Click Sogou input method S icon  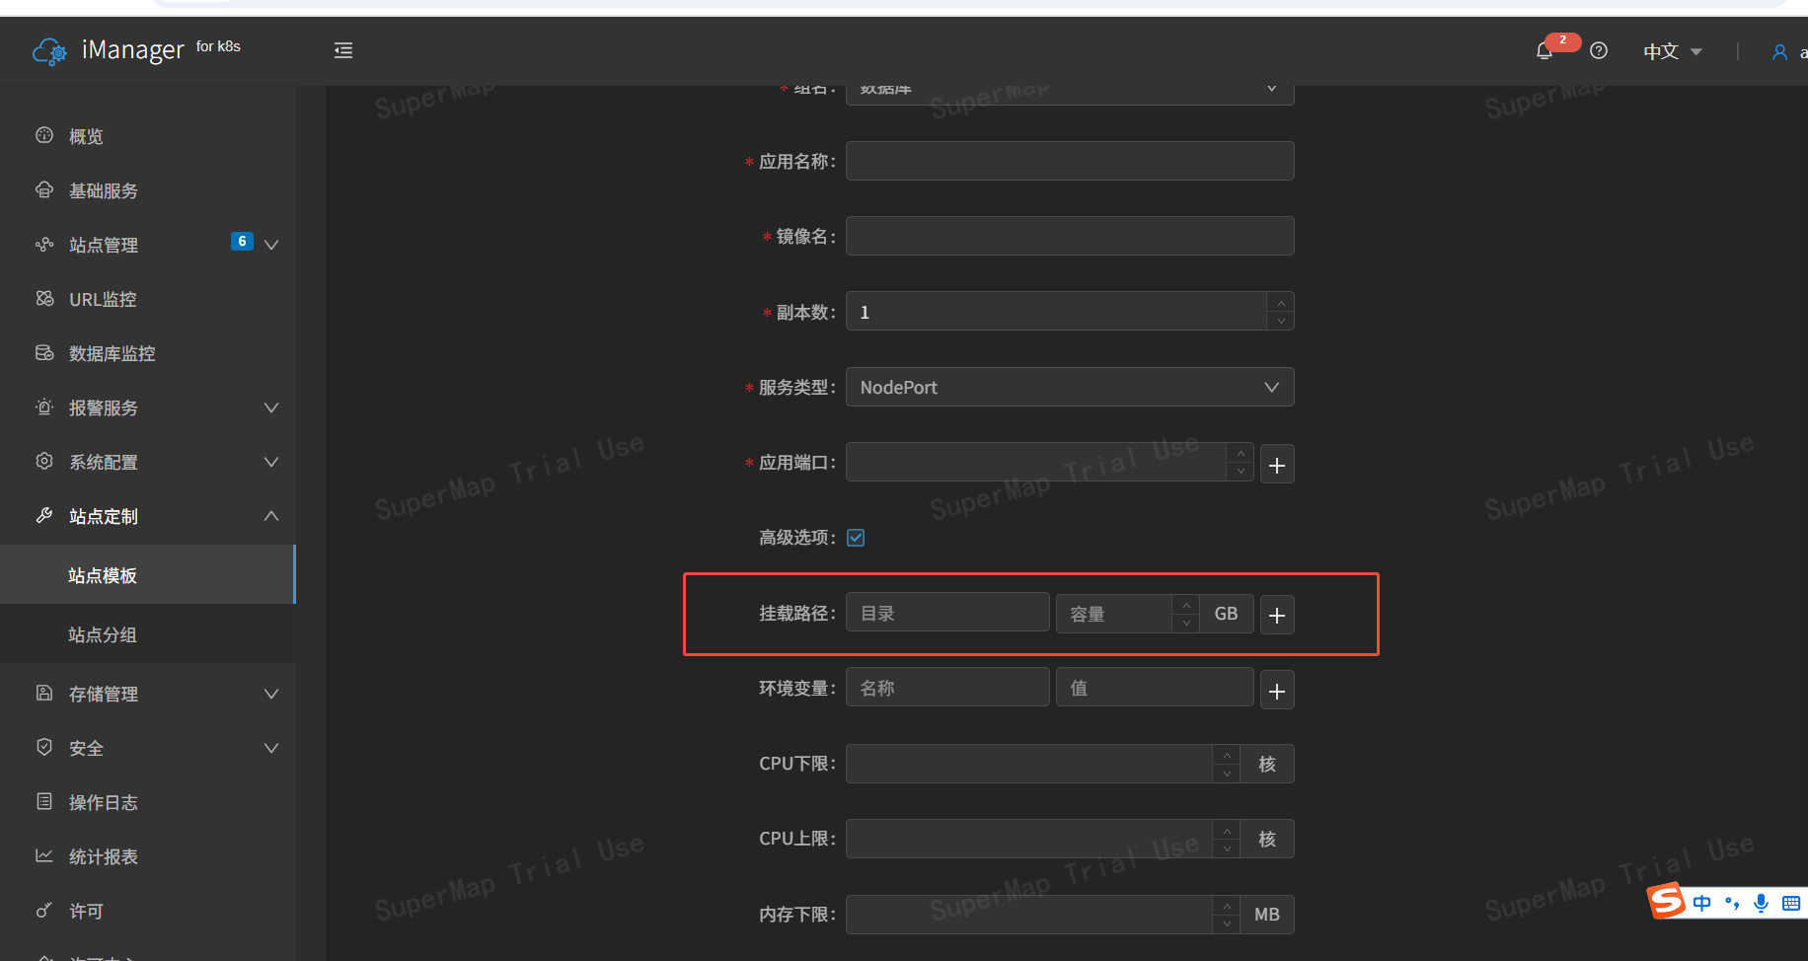click(1667, 901)
